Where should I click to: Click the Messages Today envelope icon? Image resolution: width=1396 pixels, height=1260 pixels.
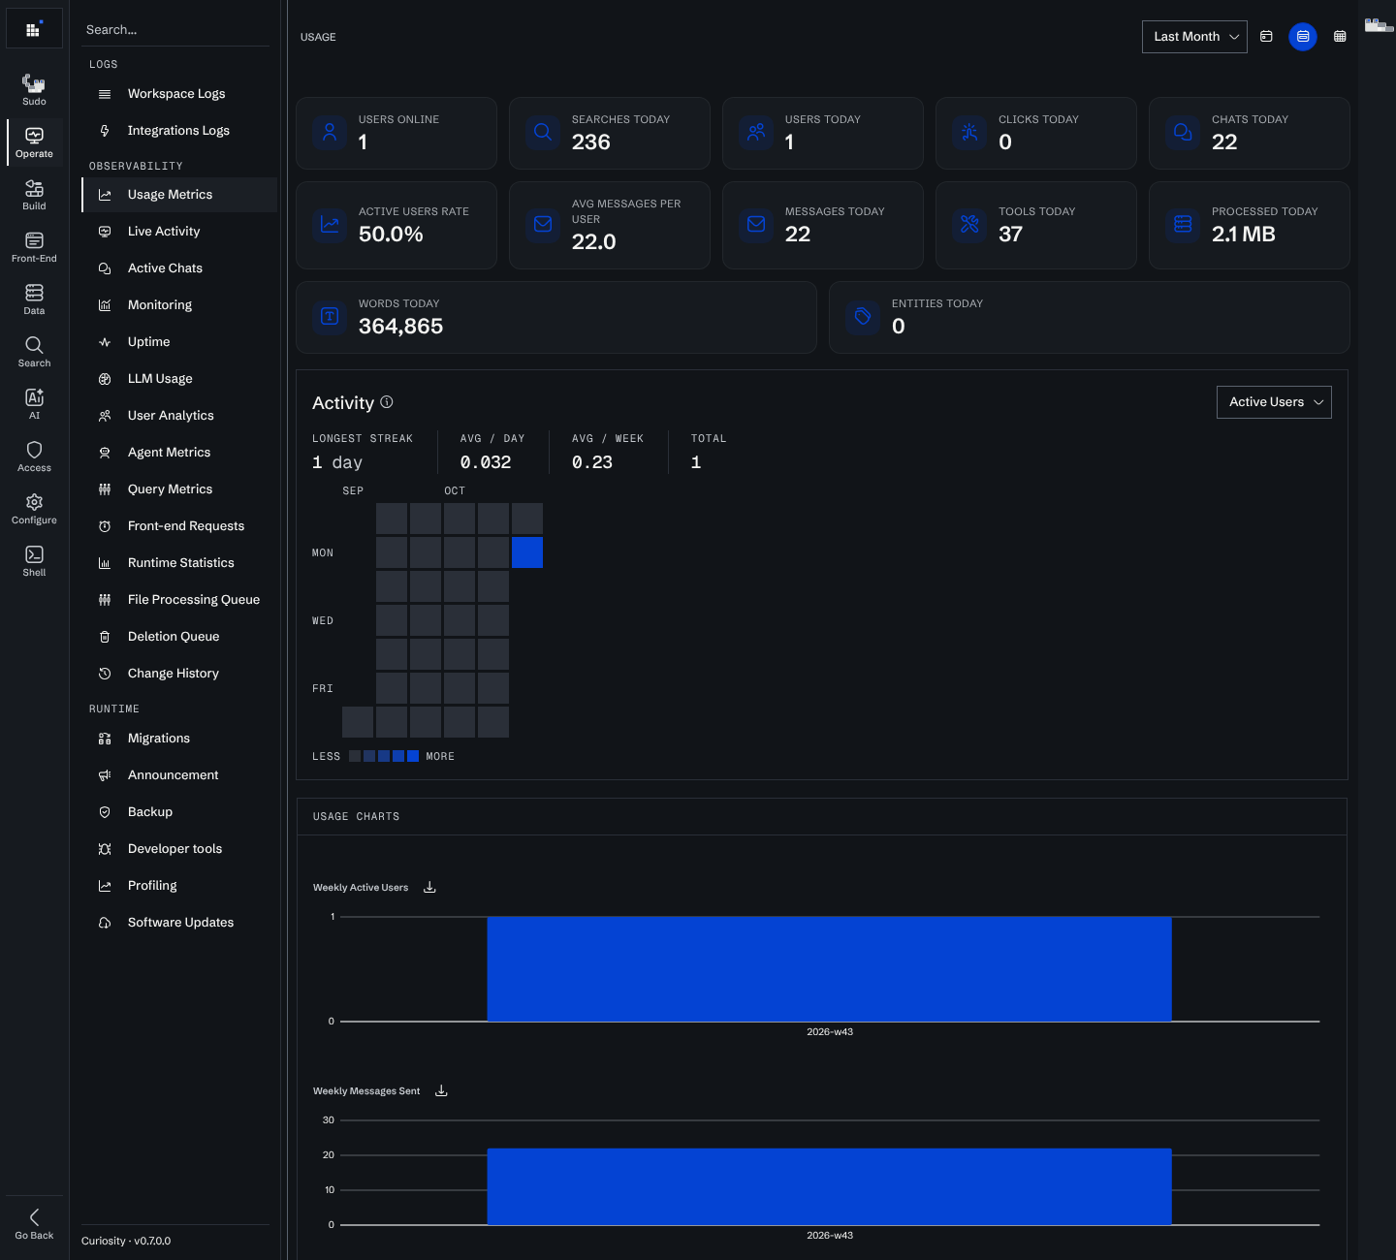click(x=756, y=224)
